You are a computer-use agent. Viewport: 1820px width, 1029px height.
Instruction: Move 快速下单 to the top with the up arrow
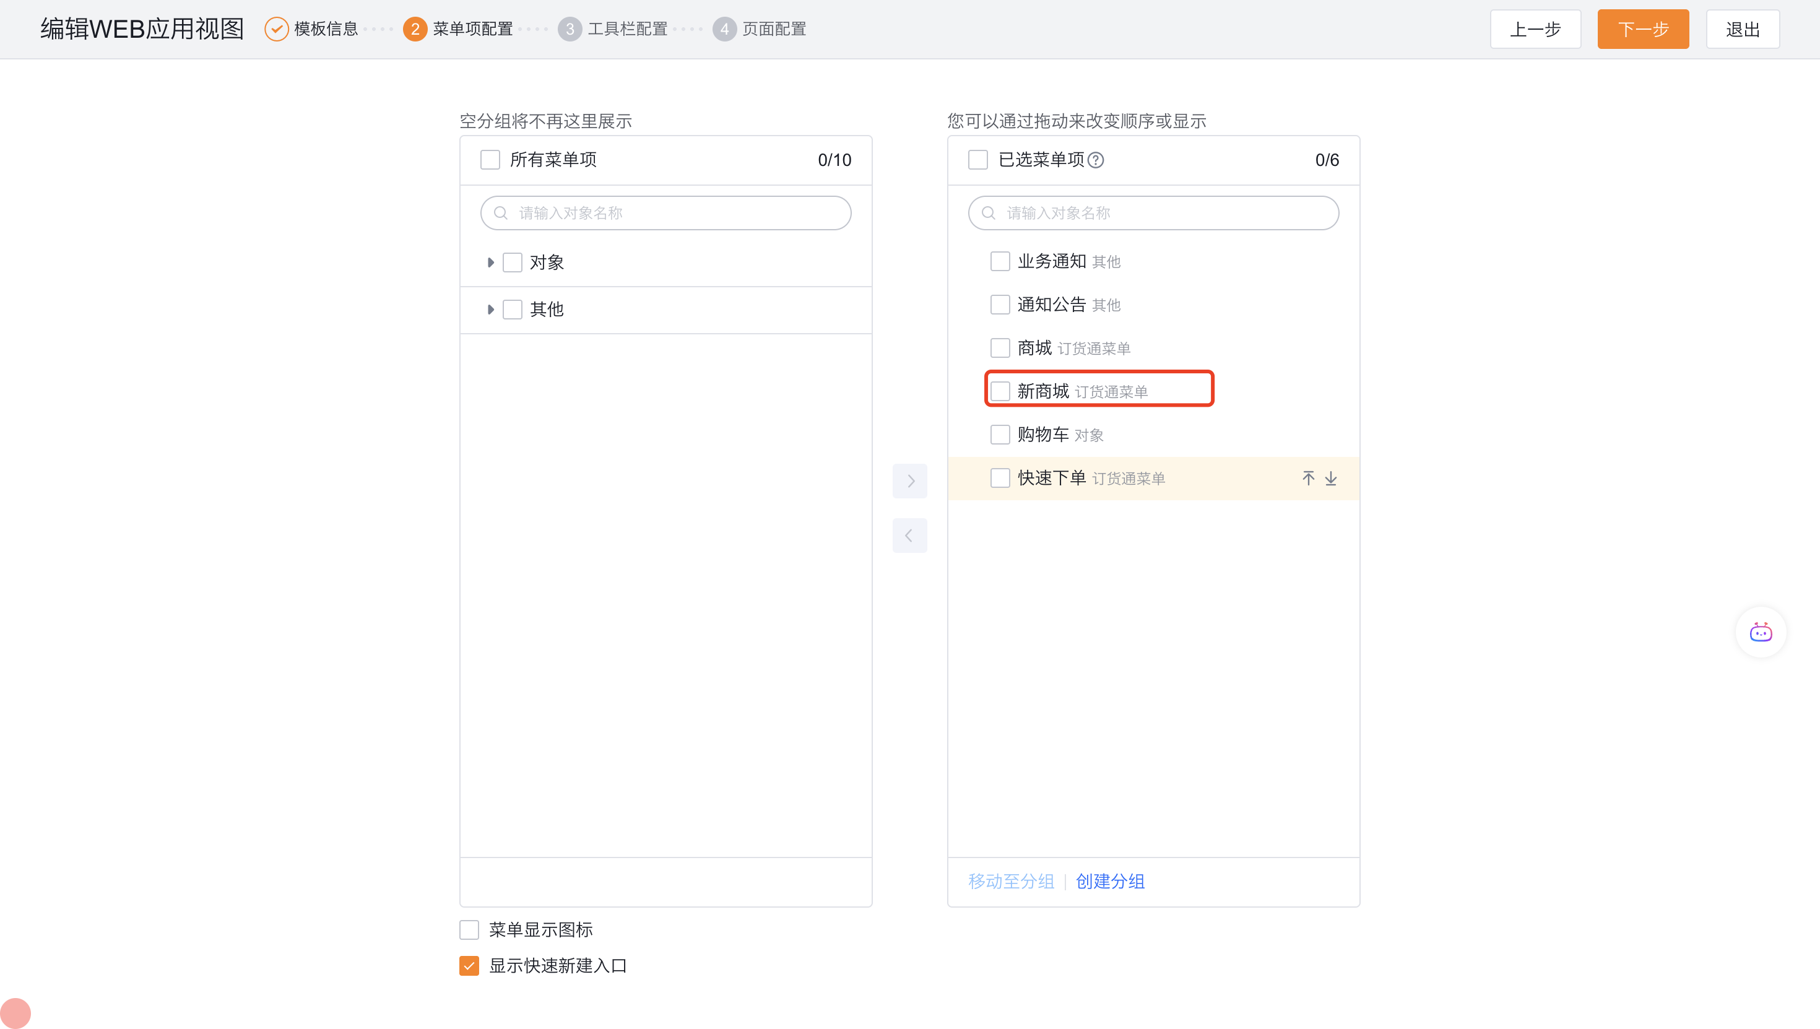[x=1309, y=479]
